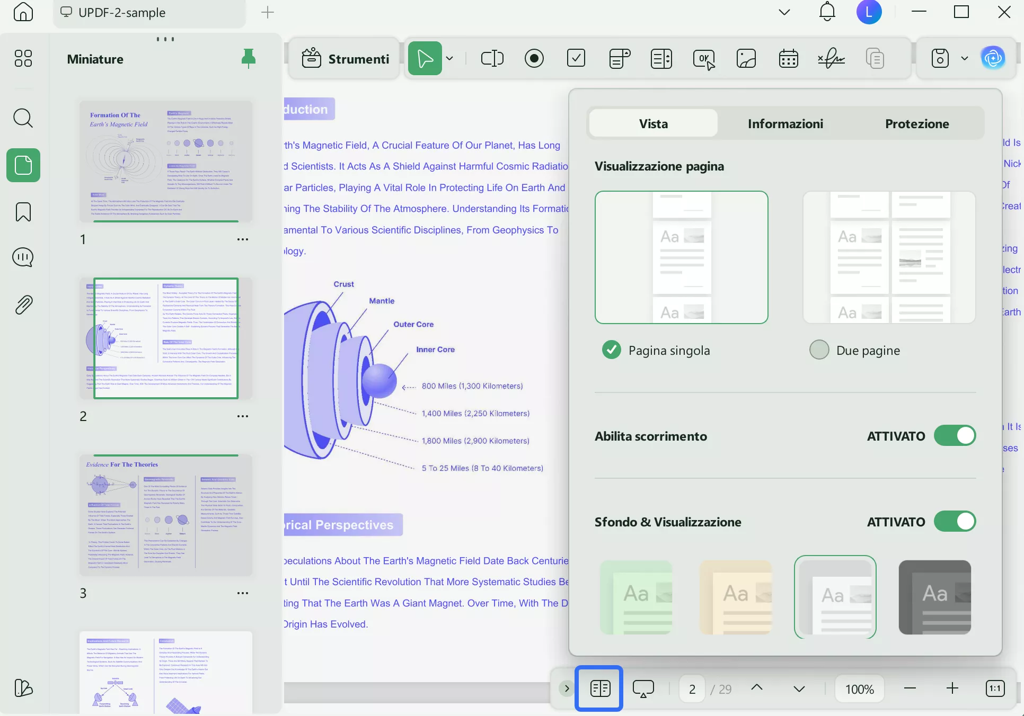Disable Sfondo & Visualizzazione switch
The image size is (1024, 716).
coord(955,522)
